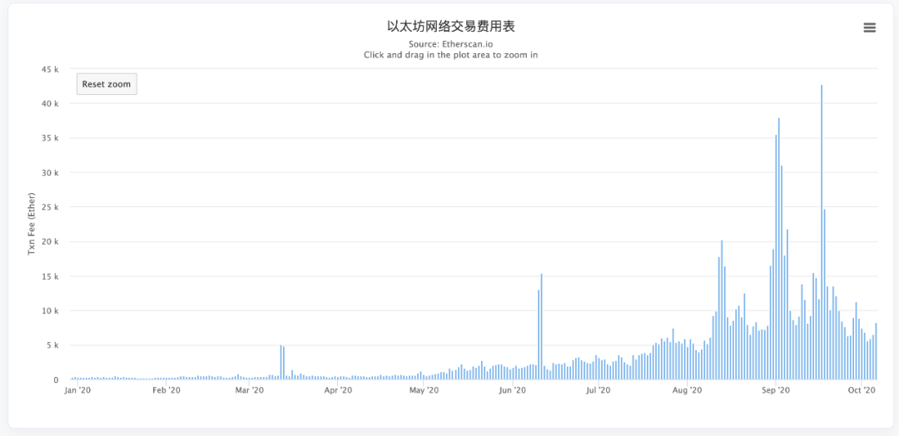Select the last bar in October
Viewport: 899px width, 436px height.
876,351
